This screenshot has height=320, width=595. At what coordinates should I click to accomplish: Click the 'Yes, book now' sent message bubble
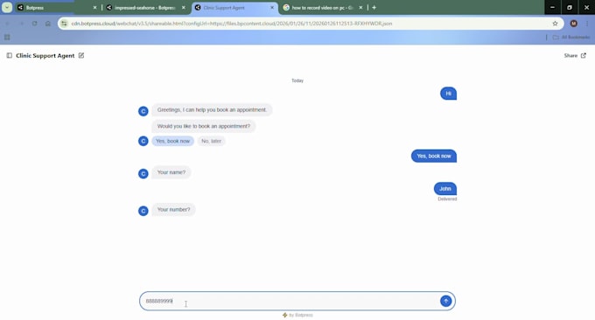(x=434, y=157)
